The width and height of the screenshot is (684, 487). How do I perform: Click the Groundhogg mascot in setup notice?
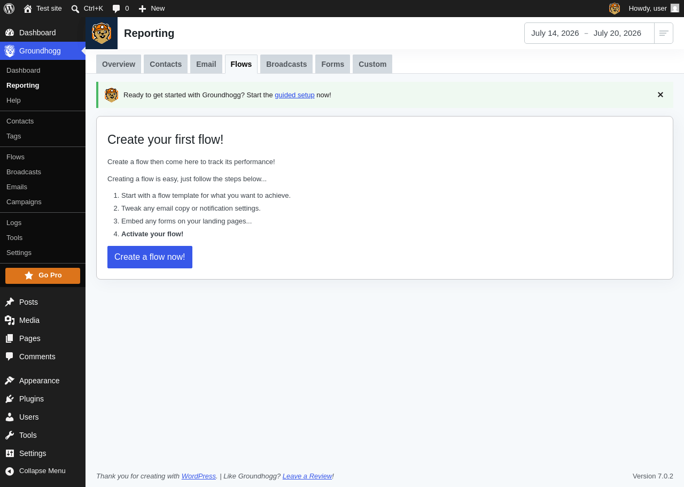pos(112,95)
